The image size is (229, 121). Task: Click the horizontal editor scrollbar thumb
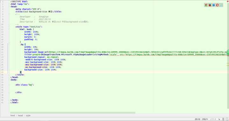click(x=73, y=113)
